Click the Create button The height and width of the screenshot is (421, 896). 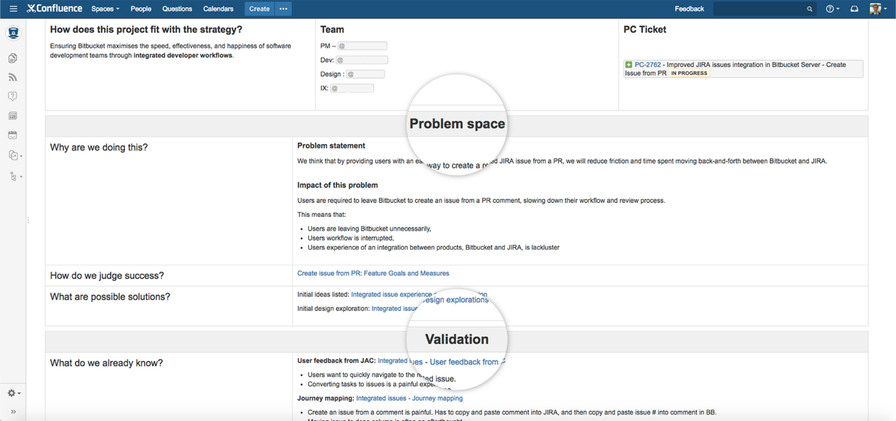coord(259,9)
